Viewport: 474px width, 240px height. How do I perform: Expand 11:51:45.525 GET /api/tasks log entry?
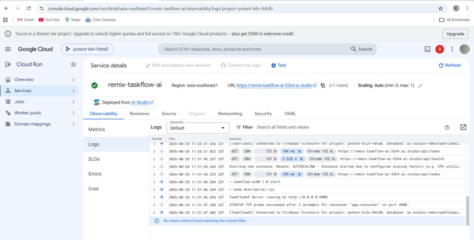(x=154, y=174)
